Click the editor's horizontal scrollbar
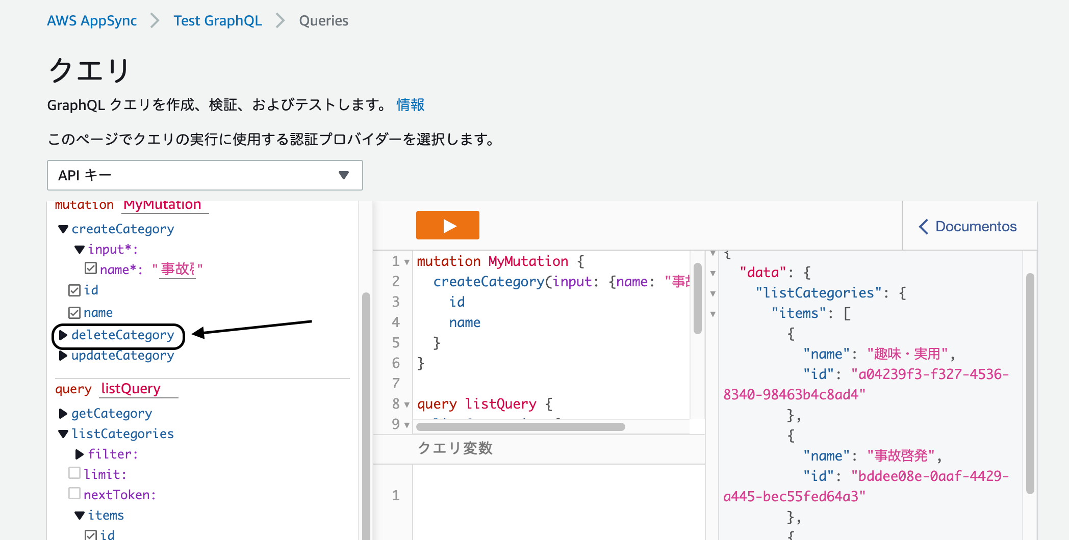 pos(520,427)
